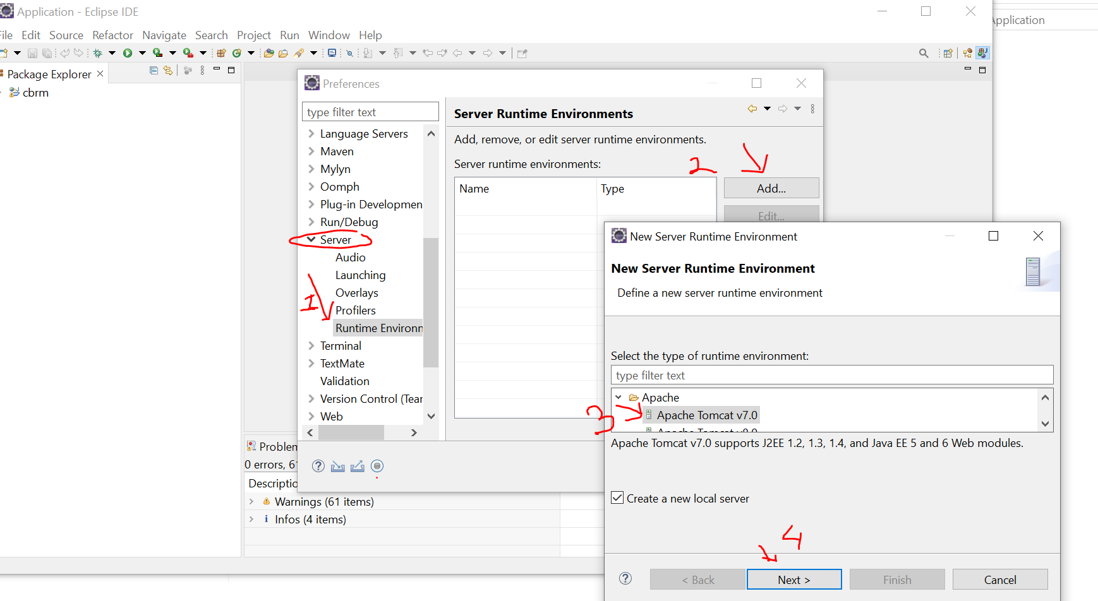This screenshot has height=601, width=1098.
Task: Open dropdown arrow next to Debug button
Action: pyautogui.click(x=112, y=53)
